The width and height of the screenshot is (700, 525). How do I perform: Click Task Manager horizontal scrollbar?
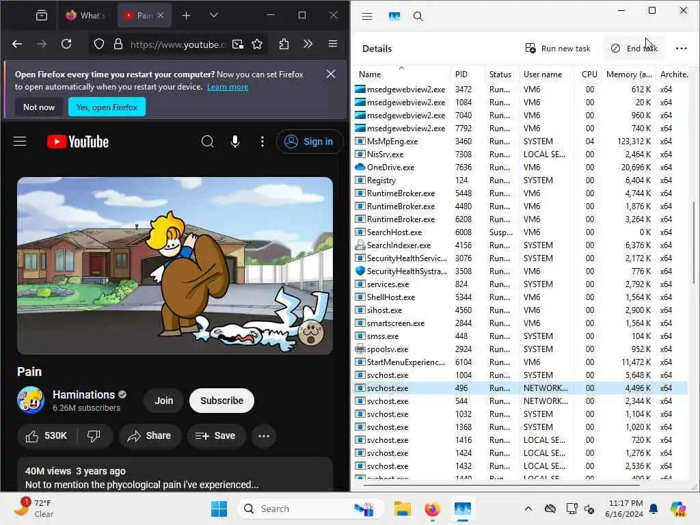[502, 485]
